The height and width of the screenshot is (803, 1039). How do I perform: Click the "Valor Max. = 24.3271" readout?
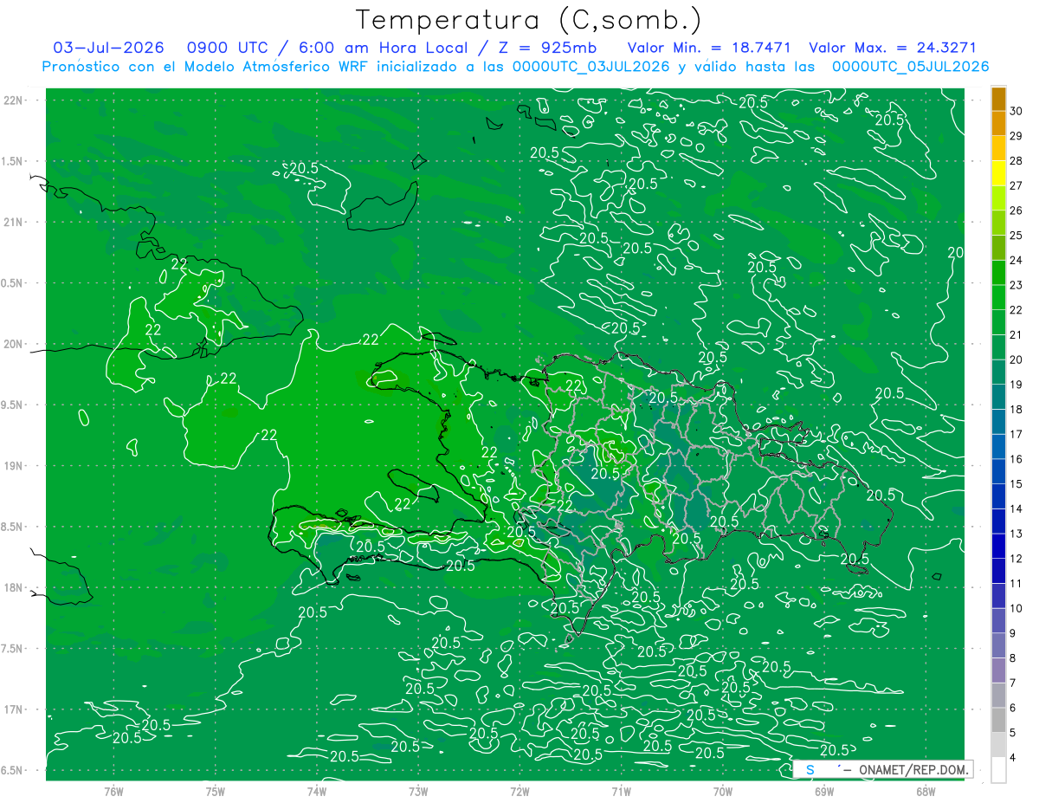(x=892, y=48)
